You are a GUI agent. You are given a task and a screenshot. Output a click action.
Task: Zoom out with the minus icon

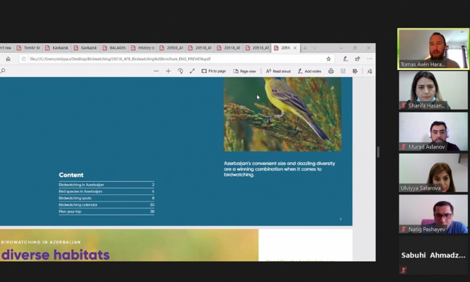click(x=156, y=71)
